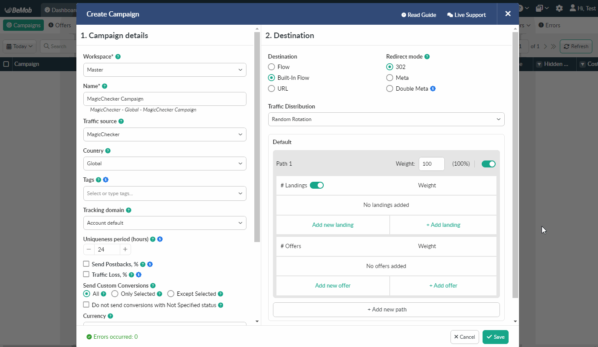Toggle the Path 1 enable switch
Viewport: 598px width, 347px height.
pos(489,164)
